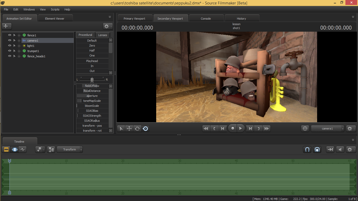Open the Windows menu
The image size is (358, 201).
pyautogui.click(x=29, y=9)
